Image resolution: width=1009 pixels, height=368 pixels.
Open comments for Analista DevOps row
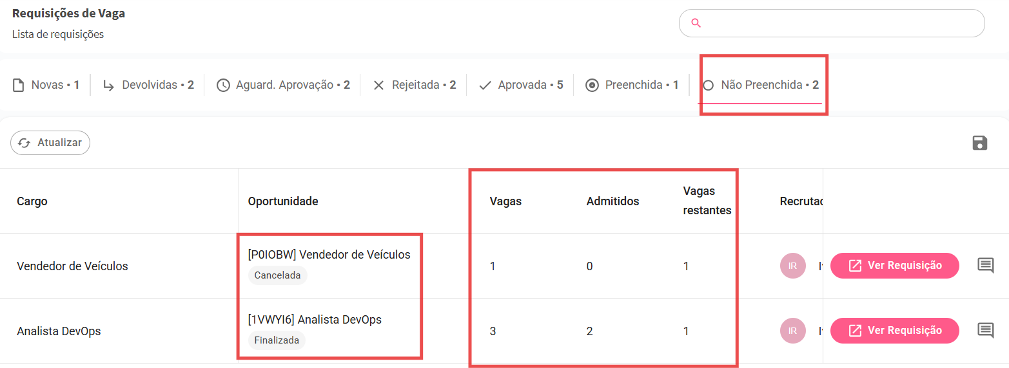point(985,331)
